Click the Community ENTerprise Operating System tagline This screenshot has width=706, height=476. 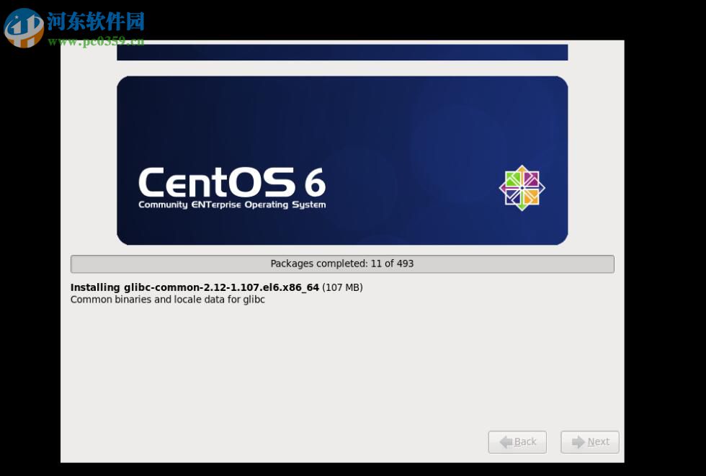tap(232, 205)
